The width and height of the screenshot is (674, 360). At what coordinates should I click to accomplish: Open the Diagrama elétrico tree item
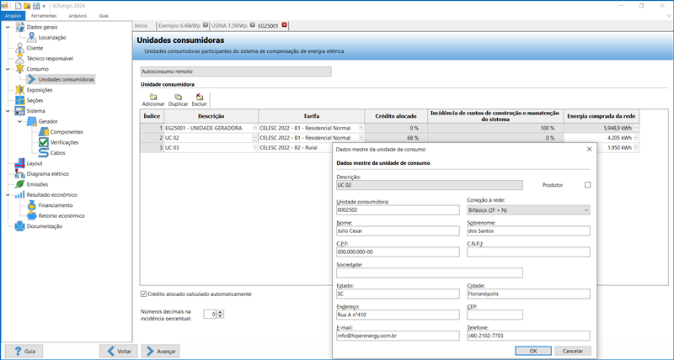(x=47, y=173)
